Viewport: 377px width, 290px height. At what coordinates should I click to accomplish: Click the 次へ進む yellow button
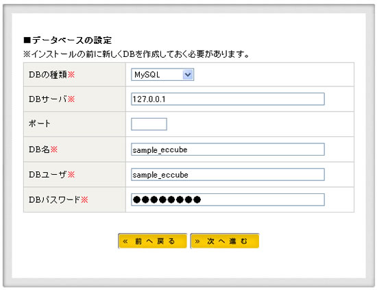click(225, 241)
